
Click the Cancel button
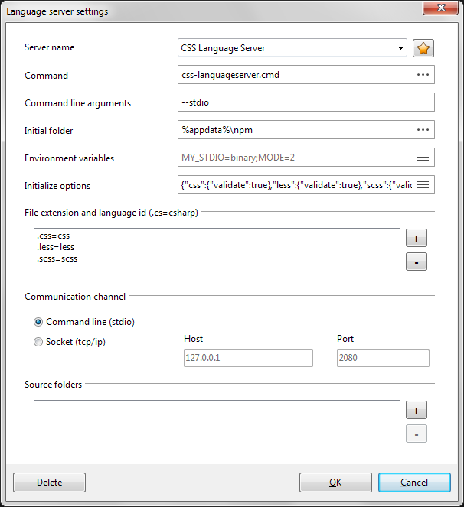click(x=414, y=483)
